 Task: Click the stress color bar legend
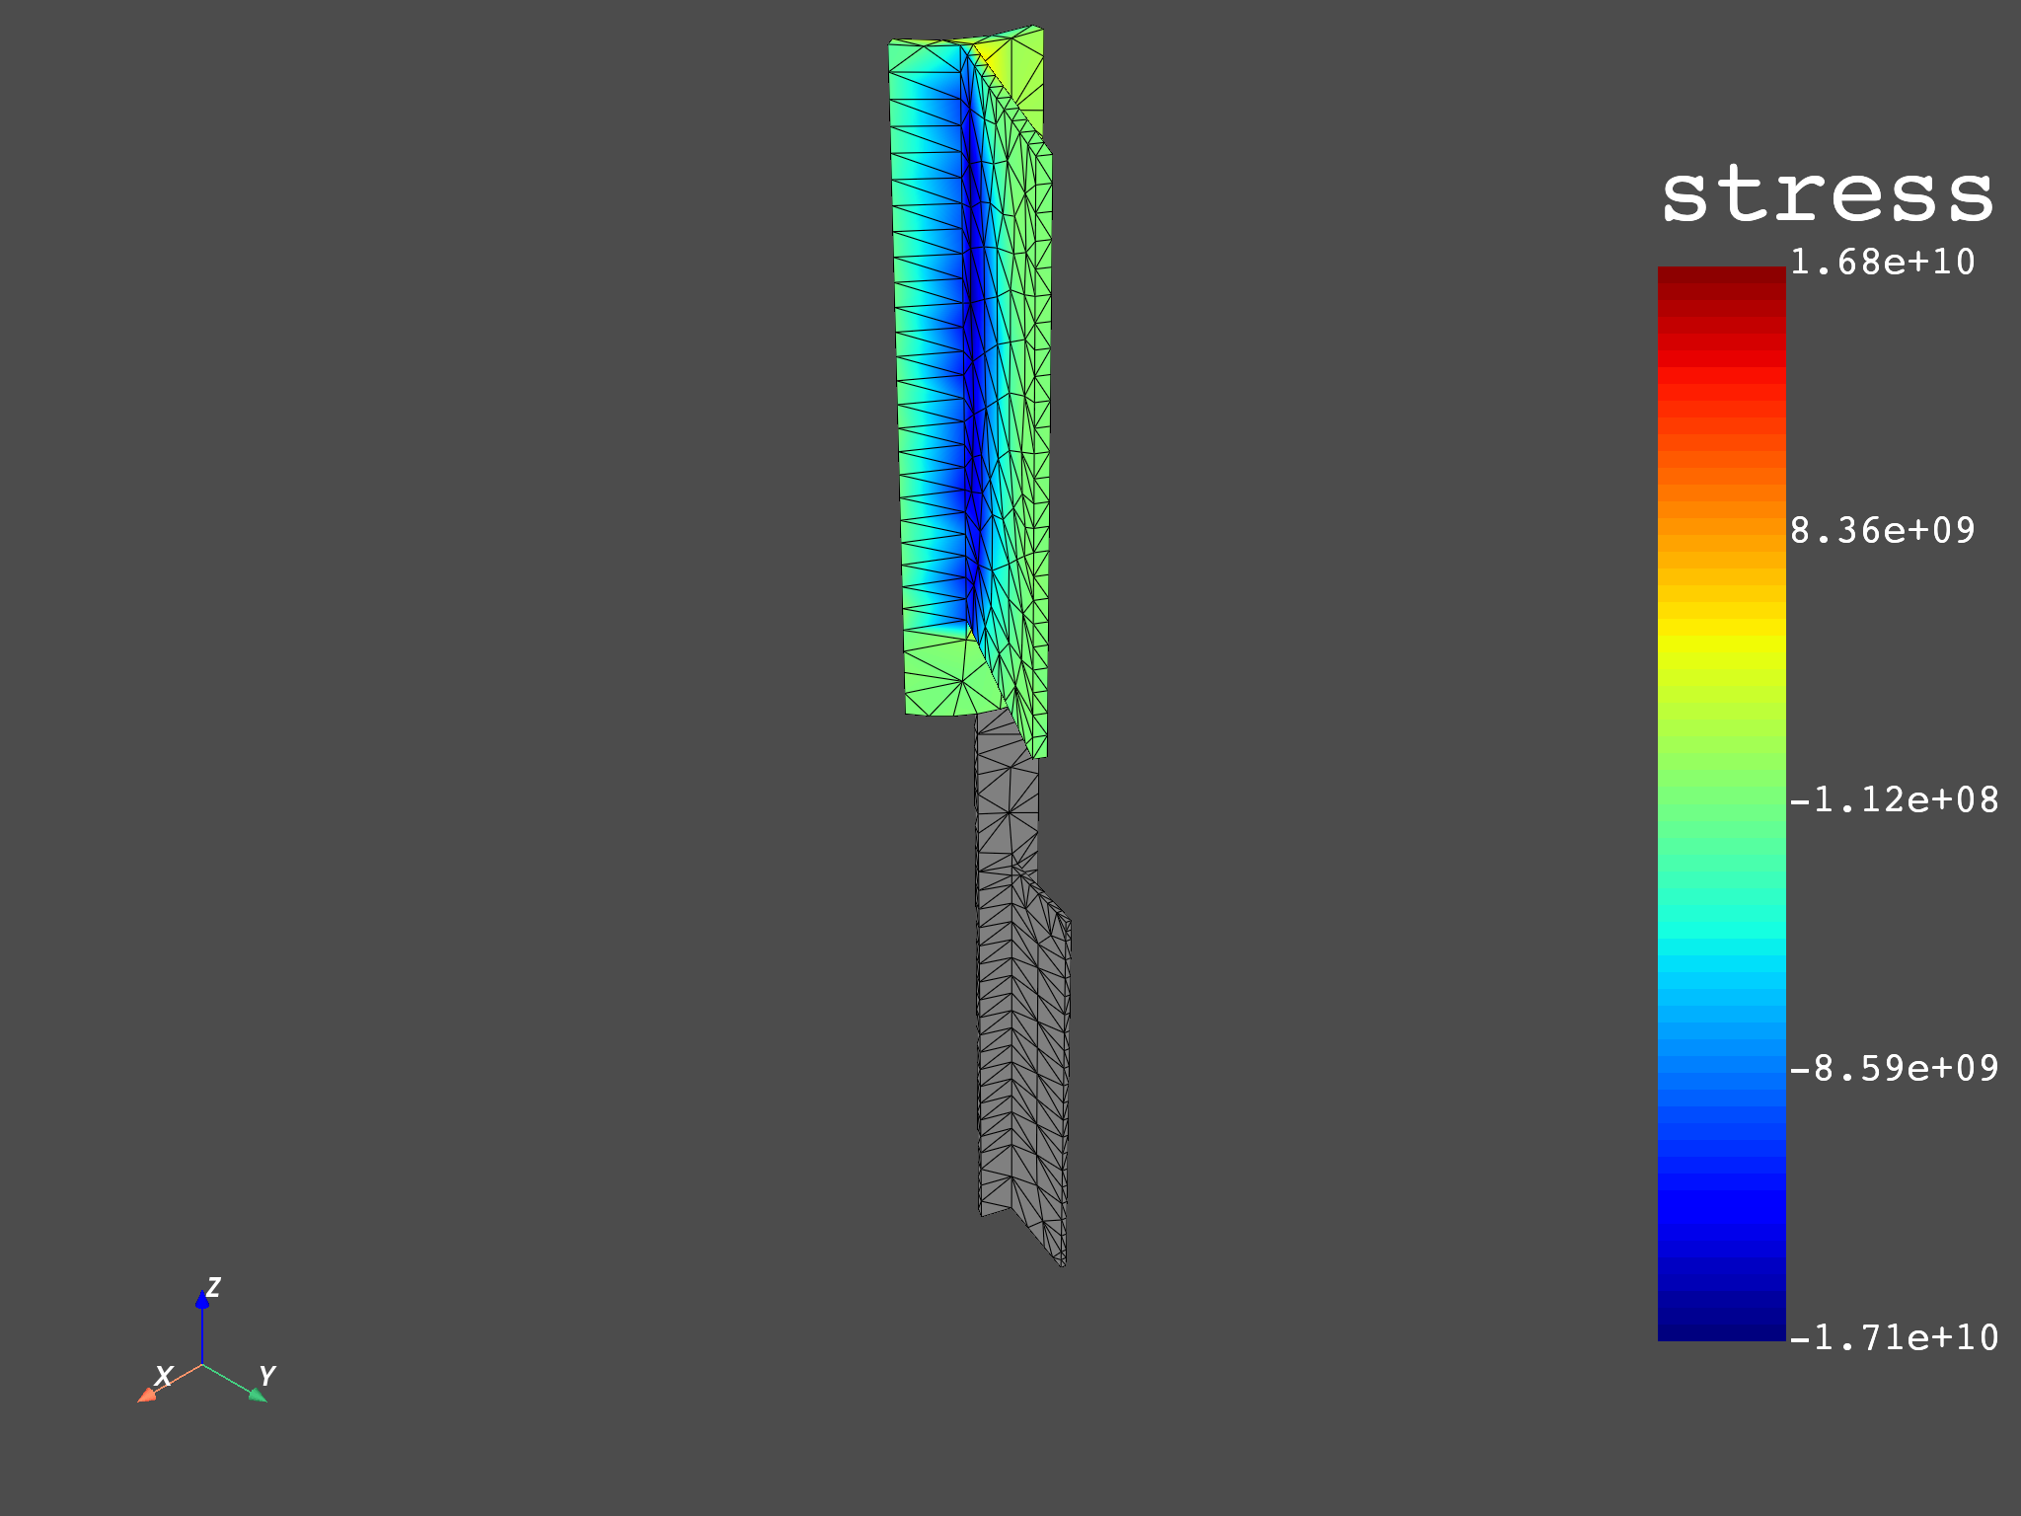tap(1721, 803)
